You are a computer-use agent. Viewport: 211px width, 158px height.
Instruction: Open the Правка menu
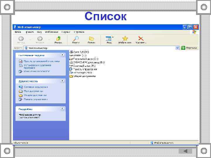coord(30,32)
